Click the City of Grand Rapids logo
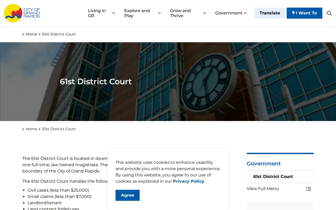This screenshot has height=210, width=336. (22, 13)
